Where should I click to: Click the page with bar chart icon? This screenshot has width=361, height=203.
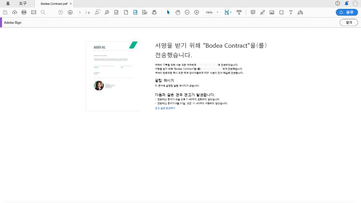click(x=116, y=12)
